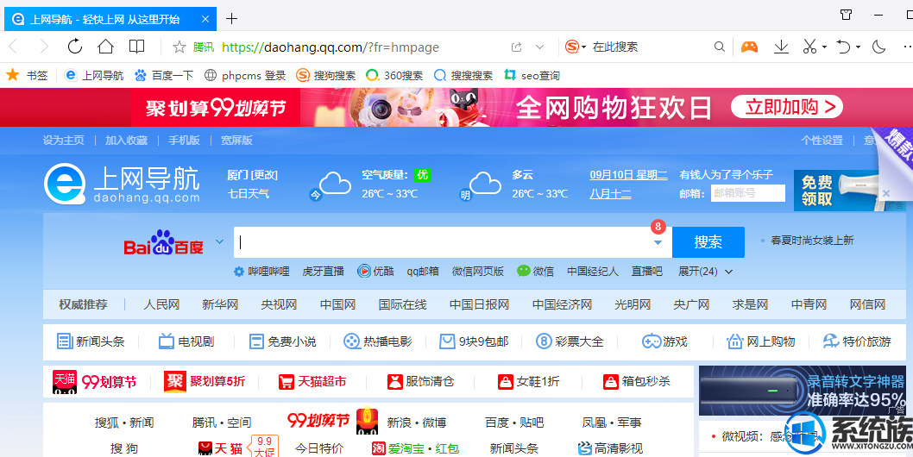Image resolution: width=913 pixels, height=457 pixels.
Task: Open the game controller icon
Action: click(x=749, y=47)
